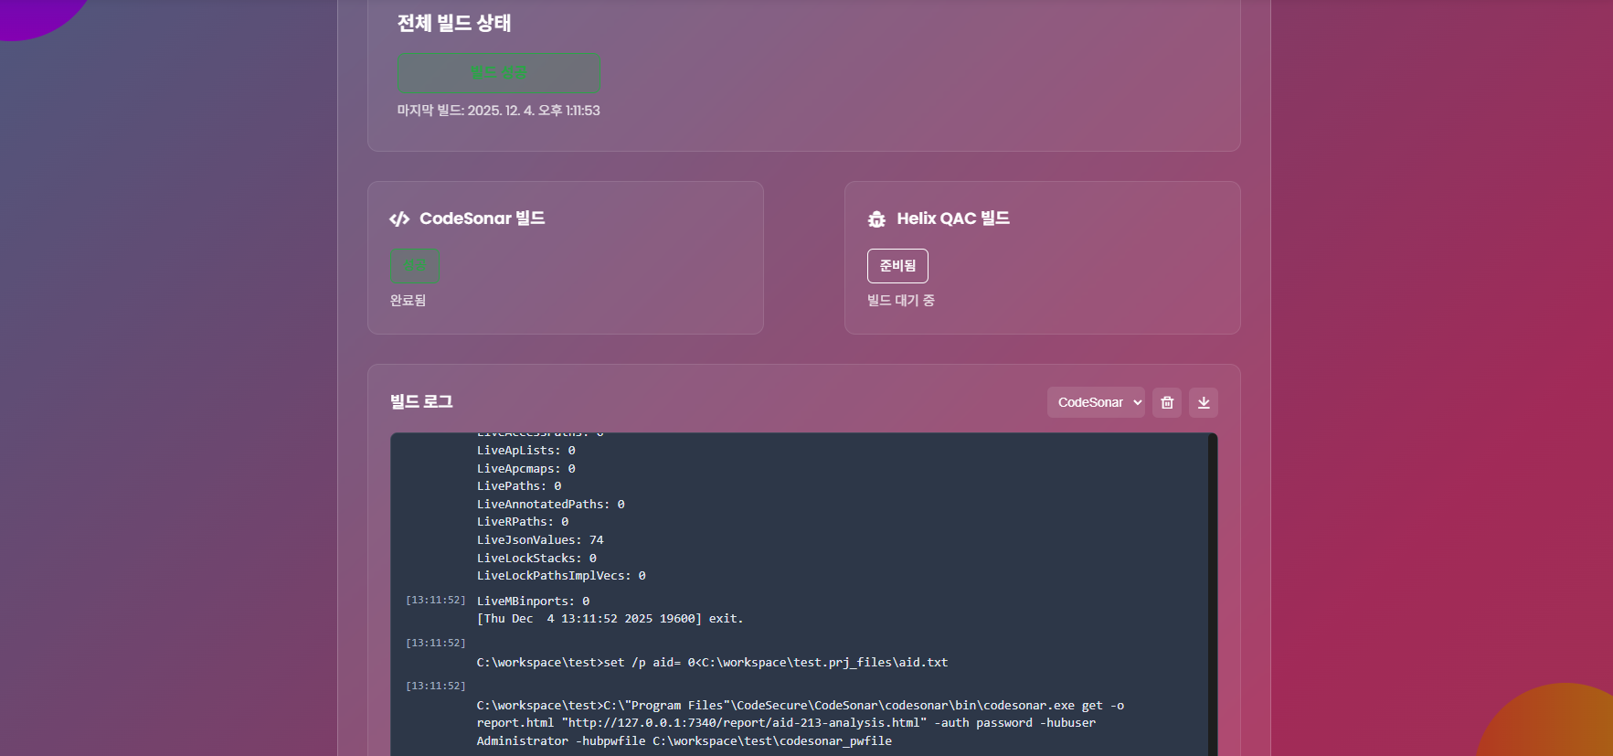
Task: Click the codesonar.exe get -o command line
Action: click(801, 706)
